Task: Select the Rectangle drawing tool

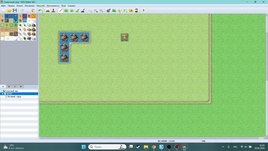Action: pyautogui.click(x=66, y=10)
